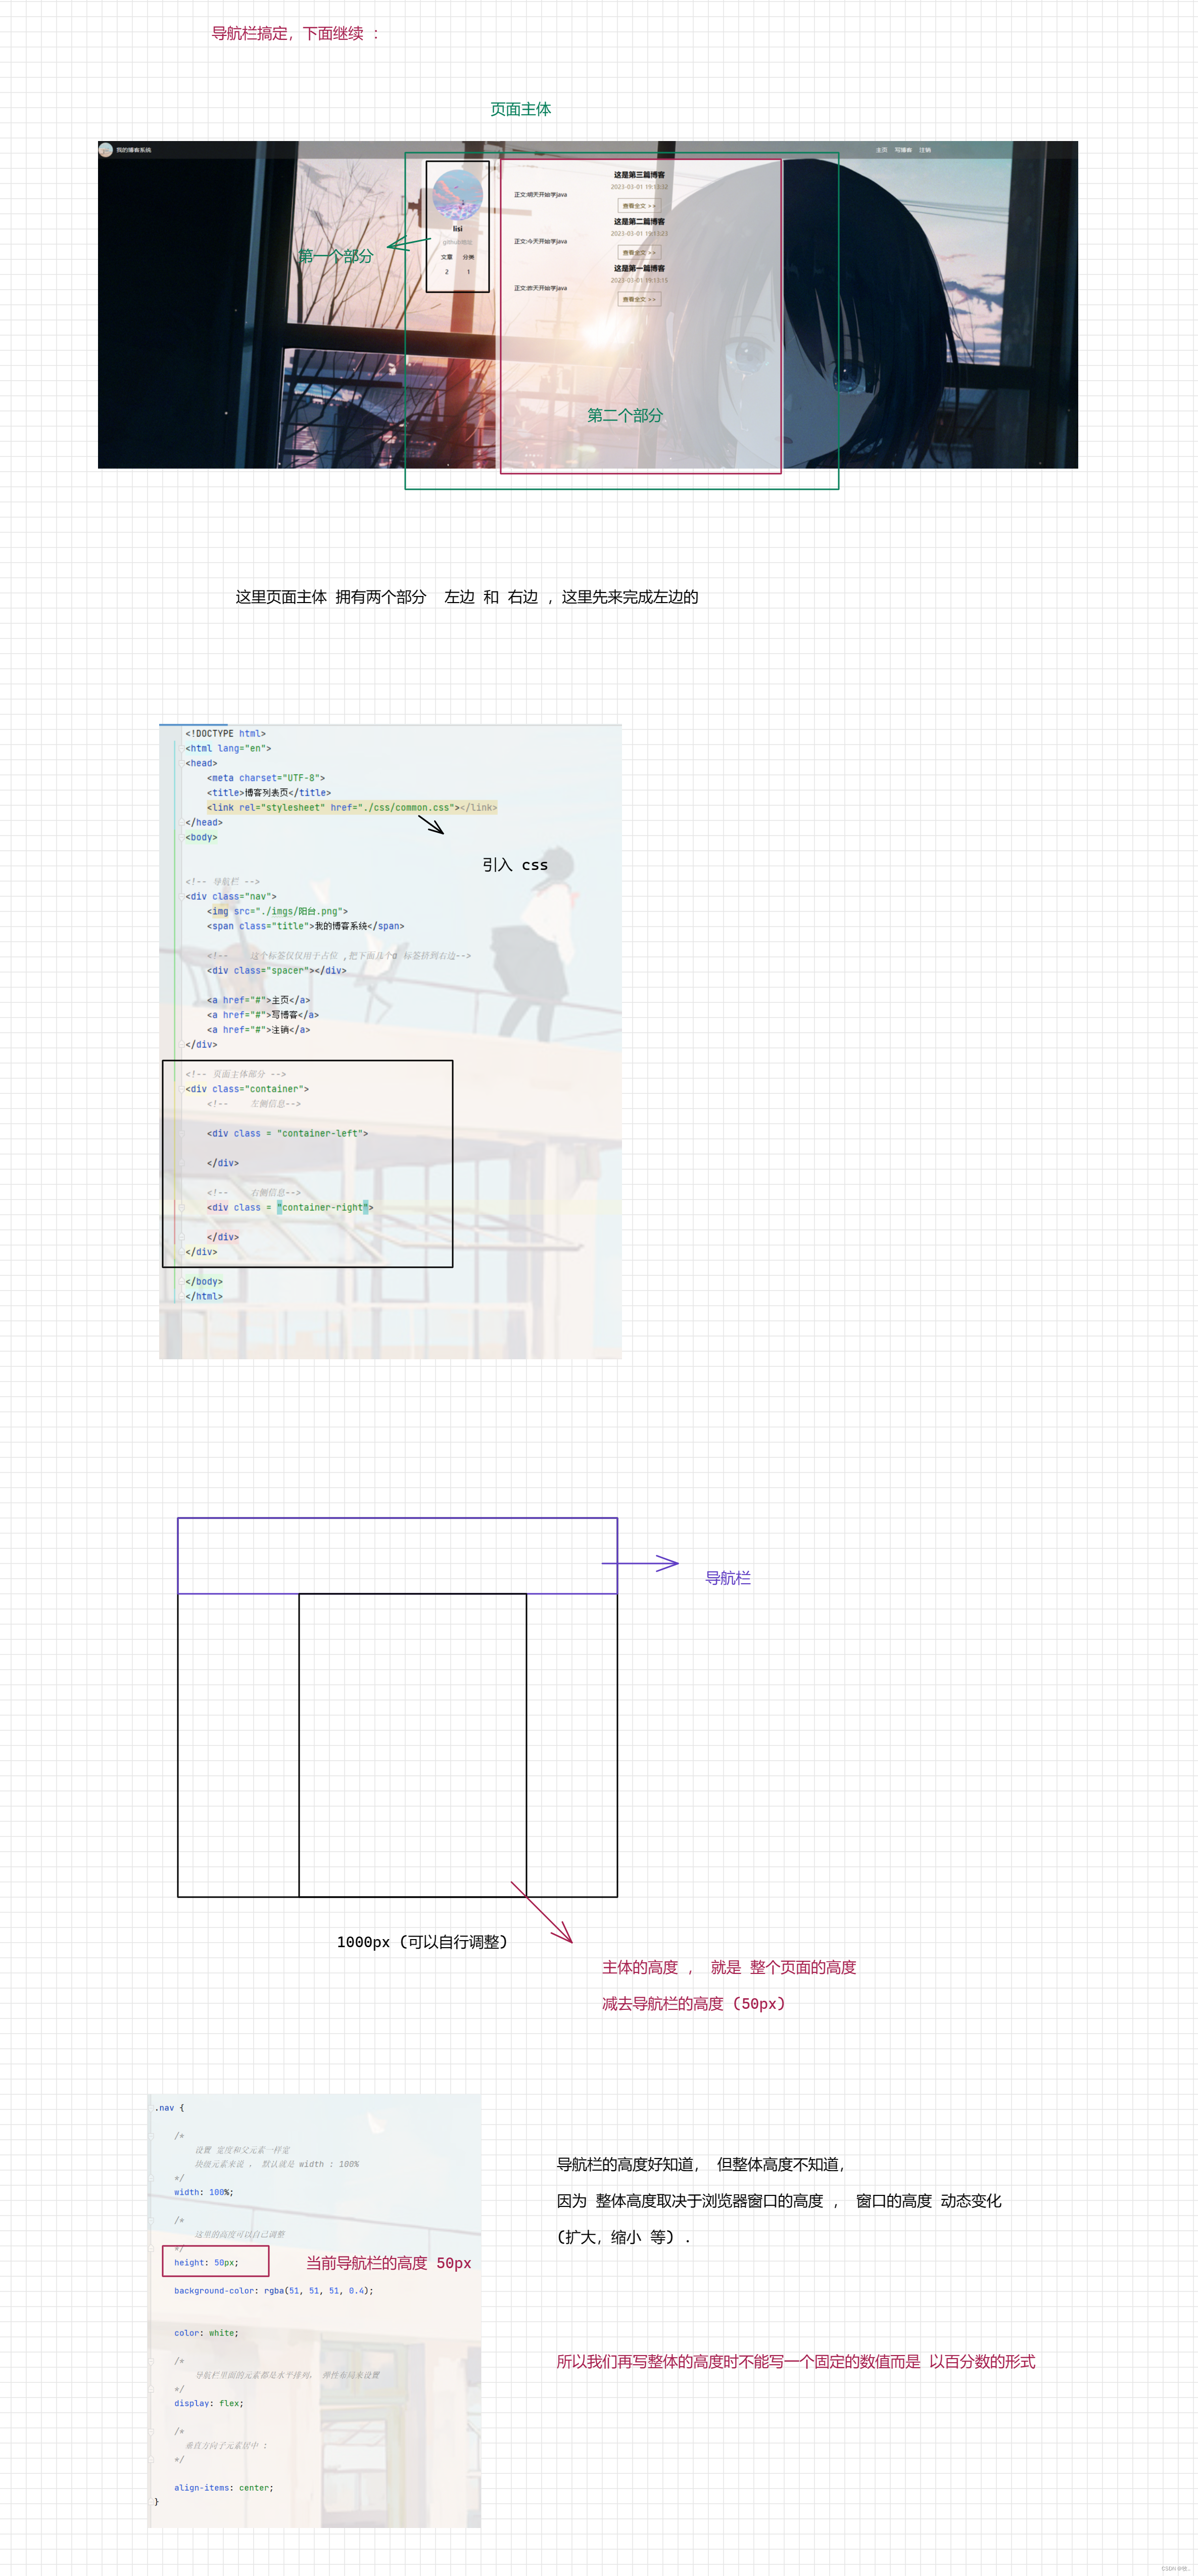This screenshot has width=1198, height=2576.
Task: Click 查看全文 button under first blog post
Action: [639, 299]
